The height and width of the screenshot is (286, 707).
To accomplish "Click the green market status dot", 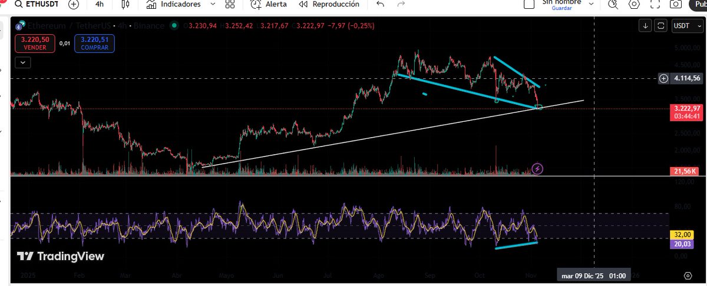I will point(173,26).
